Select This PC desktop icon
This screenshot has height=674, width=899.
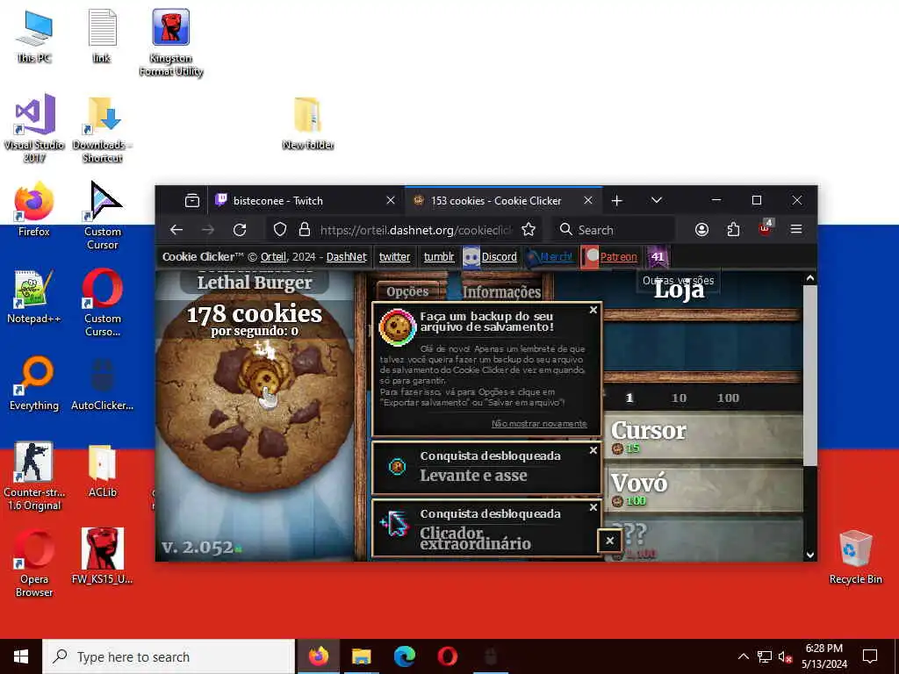(34, 36)
